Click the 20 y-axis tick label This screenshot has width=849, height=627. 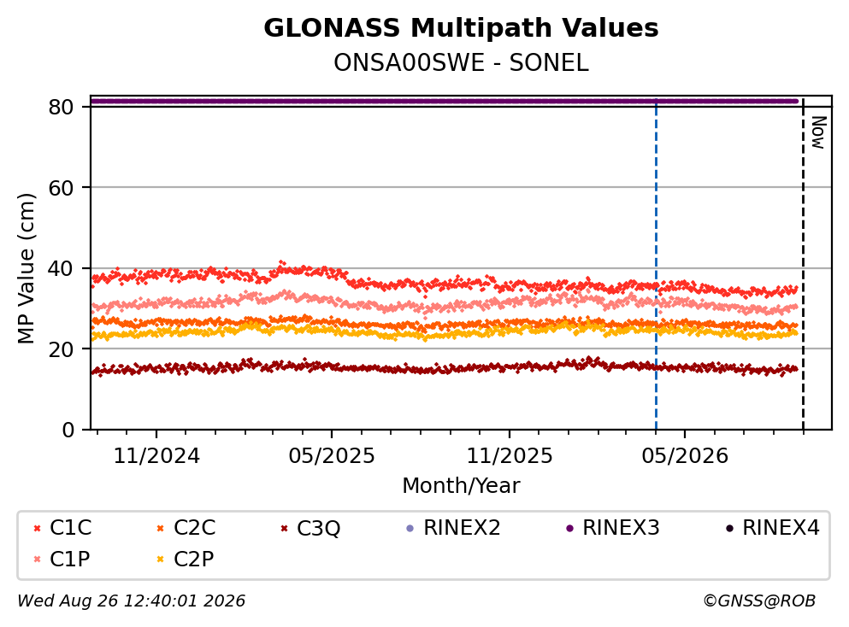(x=62, y=349)
